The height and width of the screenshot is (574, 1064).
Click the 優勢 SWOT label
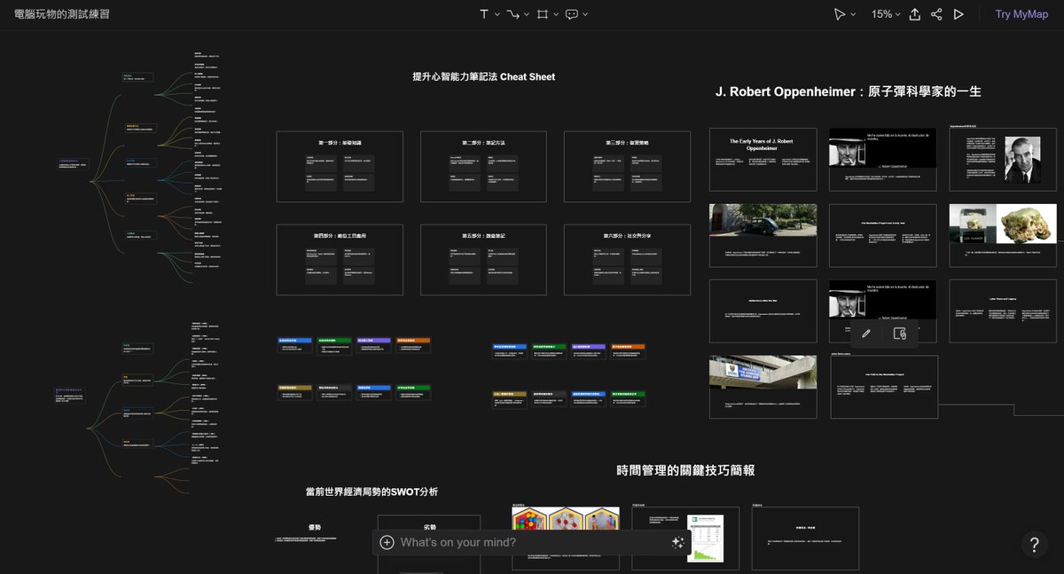coord(315,527)
